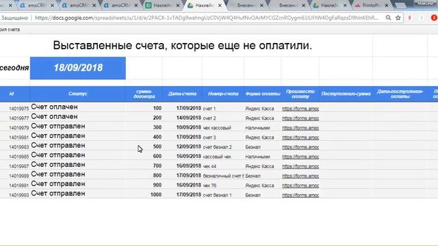The image size is (438, 246).
Task: Click the сегодня label cell
Action: 14,68
